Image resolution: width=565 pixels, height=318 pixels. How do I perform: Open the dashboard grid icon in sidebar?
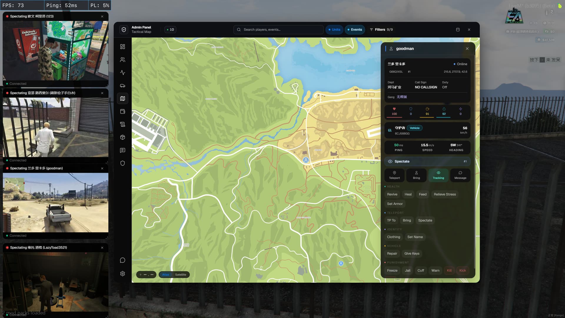click(122, 47)
